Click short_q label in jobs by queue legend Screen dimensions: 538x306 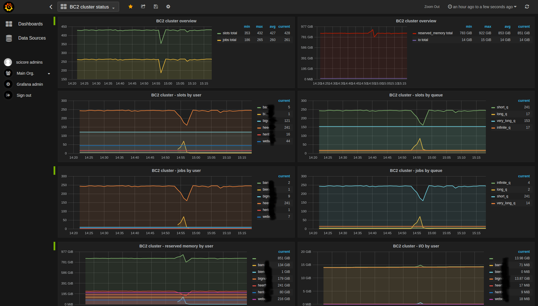(x=502, y=196)
